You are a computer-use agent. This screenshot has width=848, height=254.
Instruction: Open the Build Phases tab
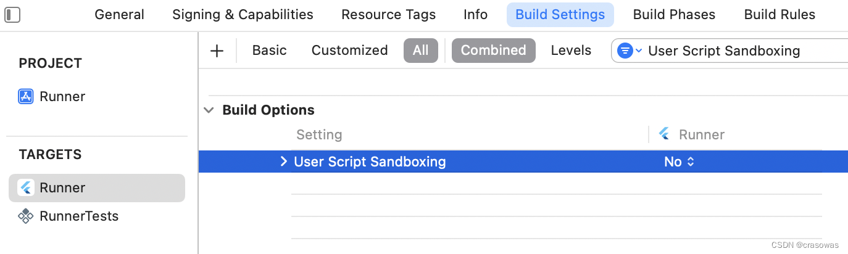[674, 14]
